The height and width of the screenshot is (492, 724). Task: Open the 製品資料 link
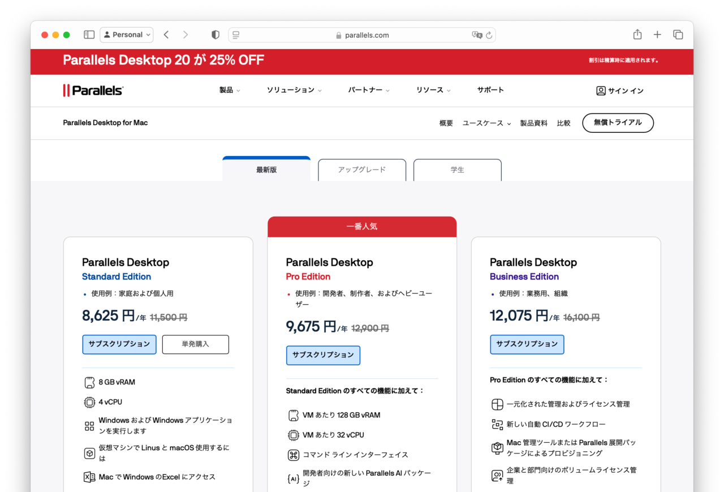534,123
